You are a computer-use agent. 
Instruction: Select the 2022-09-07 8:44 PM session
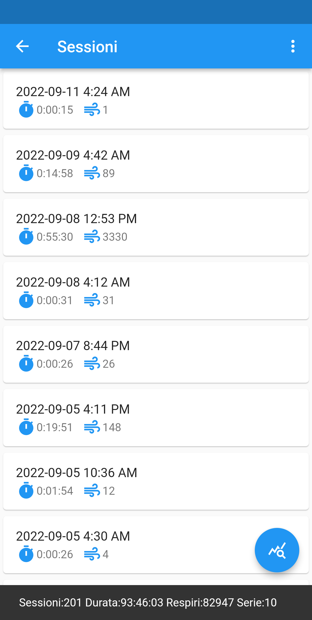pos(156,354)
